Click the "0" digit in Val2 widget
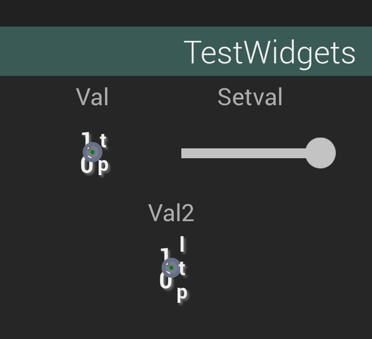 coord(165,281)
